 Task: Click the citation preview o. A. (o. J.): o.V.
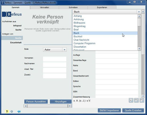tap(82, 101)
